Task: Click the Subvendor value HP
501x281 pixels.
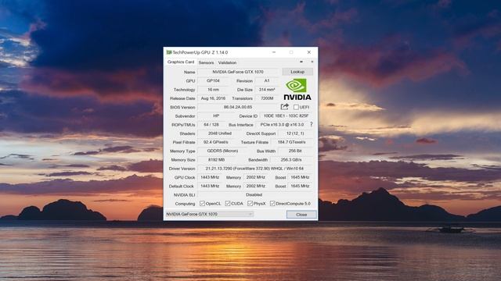Action: coord(216,116)
